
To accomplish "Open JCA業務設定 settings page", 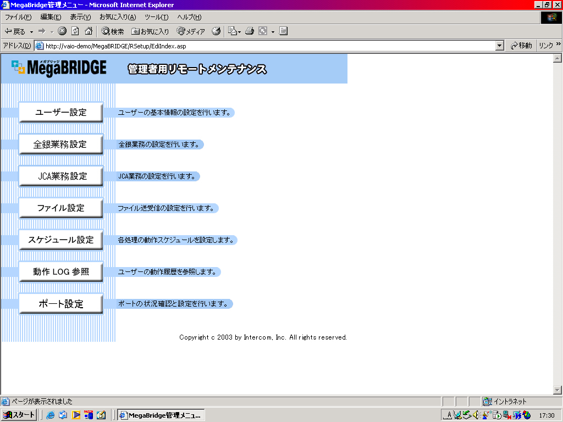I will [x=60, y=176].
